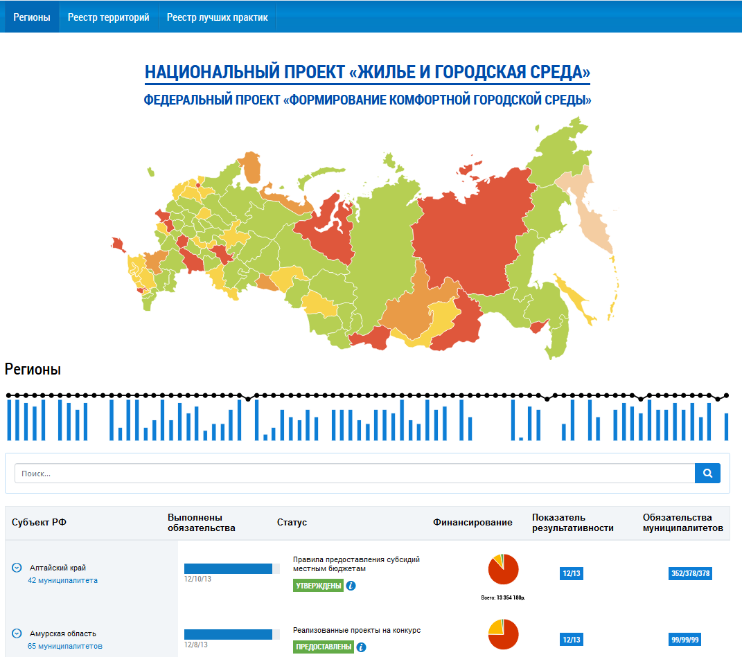The height and width of the screenshot is (657, 742).
Task: Expand the Амурская область row
Action: pyautogui.click(x=17, y=633)
